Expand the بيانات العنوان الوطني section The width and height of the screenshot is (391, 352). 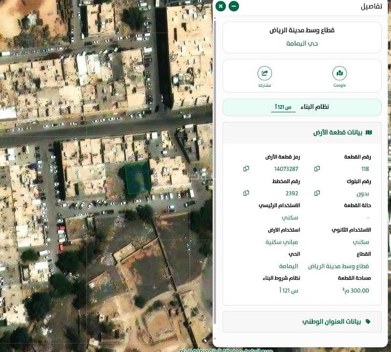(x=302, y=322)
